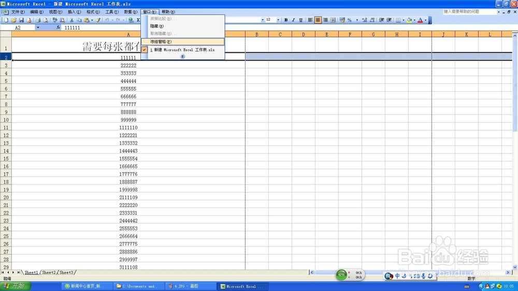Image resolution: width=518 pixels, height=291 pixels.
Task: Expand the fill color dropdown arrow
Action: (x=414, y=20)
